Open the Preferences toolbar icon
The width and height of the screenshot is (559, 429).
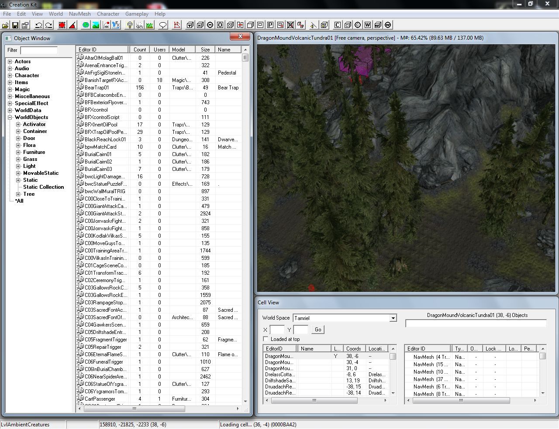coord(25,25)
